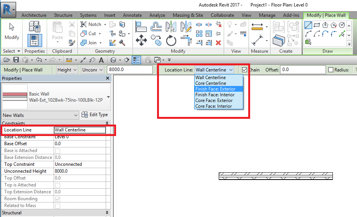Open the Height dropdown
Screen dimensions: 357x217
pyautogui.click(x=67, y=70)
